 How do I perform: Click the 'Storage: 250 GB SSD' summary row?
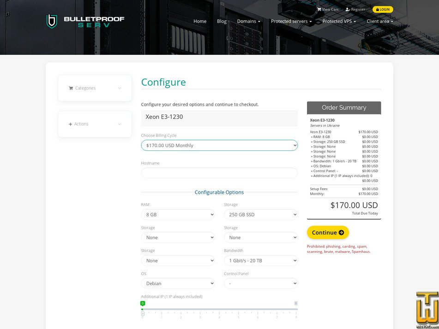click(344, 142)
